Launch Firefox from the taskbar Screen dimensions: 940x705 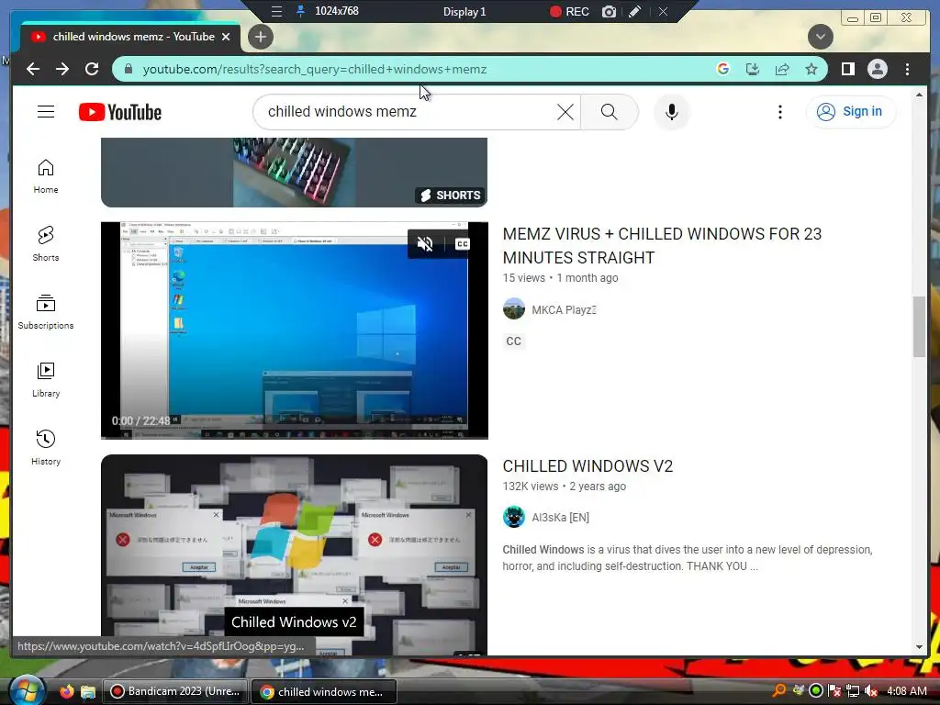[x=66, y=691]
